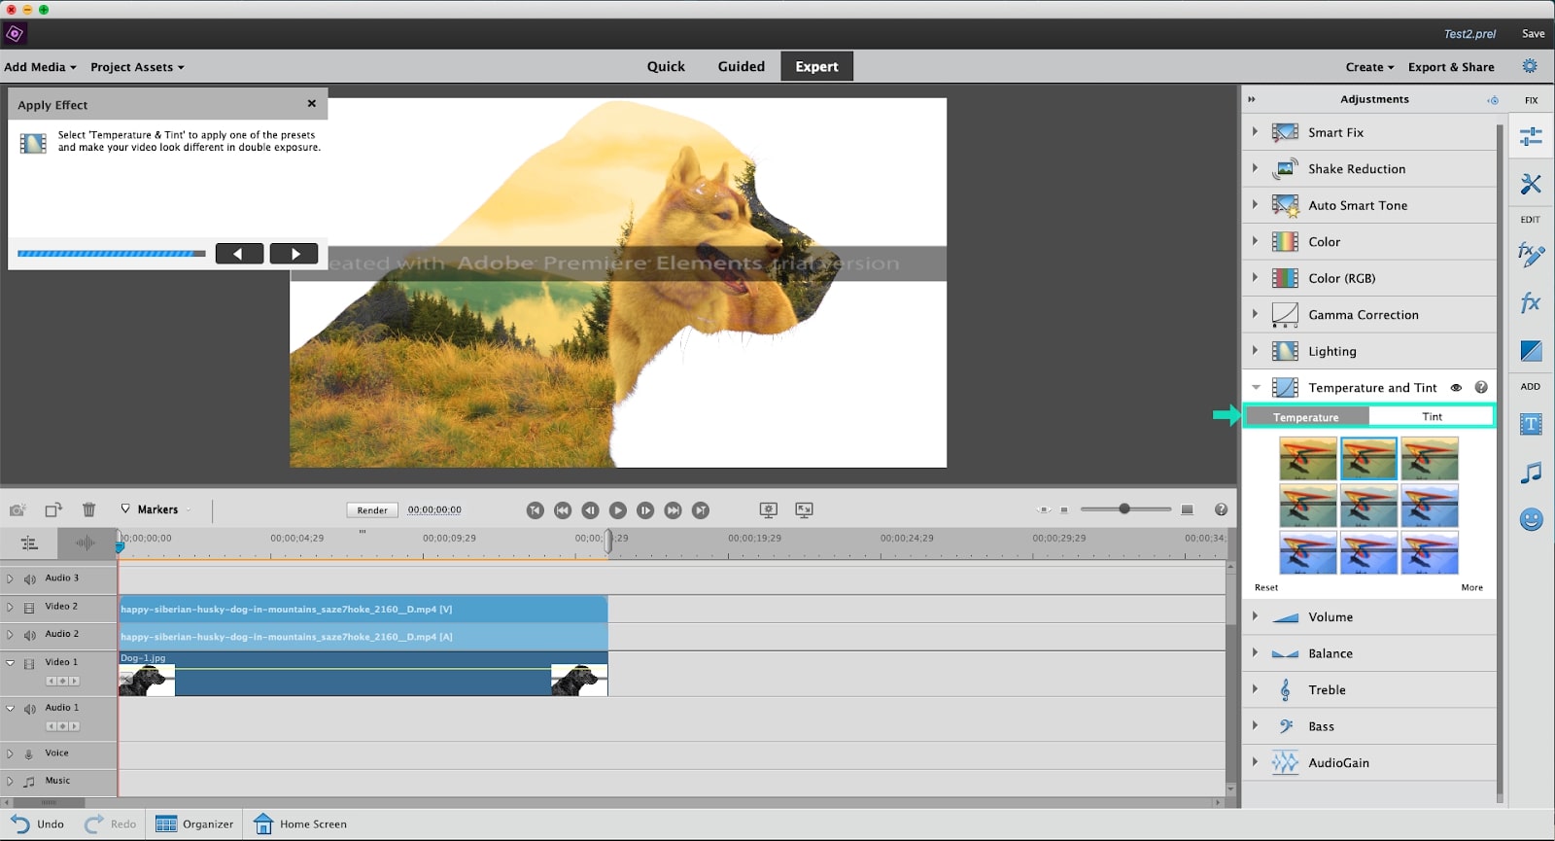
Task: Toggle the audio waveform view icon
Action: (x=86, y=543)
